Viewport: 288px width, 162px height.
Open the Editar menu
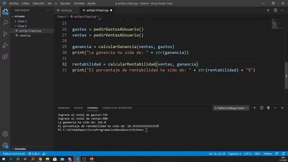pos(25,3)
